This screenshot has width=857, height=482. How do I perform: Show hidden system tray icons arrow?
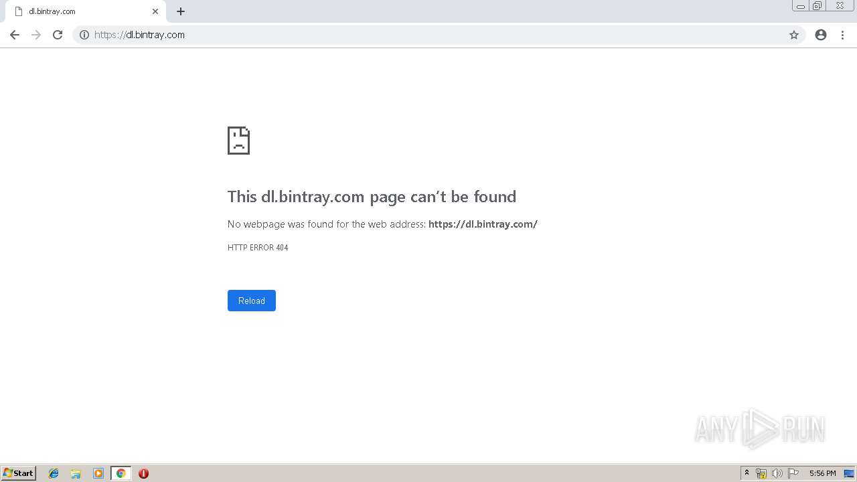[x=747, y=473]
